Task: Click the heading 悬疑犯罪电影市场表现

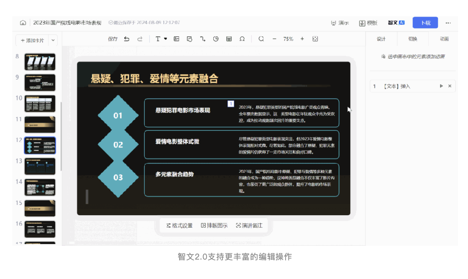Action: tap(183, 111)
